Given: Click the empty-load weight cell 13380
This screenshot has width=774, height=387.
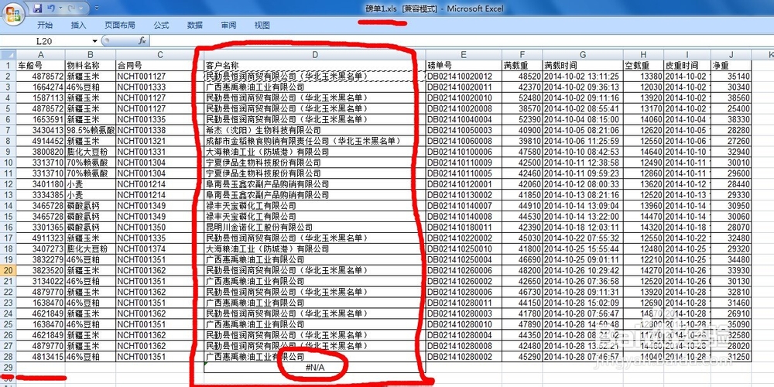Looking at the screenshot, I should 643,76.
